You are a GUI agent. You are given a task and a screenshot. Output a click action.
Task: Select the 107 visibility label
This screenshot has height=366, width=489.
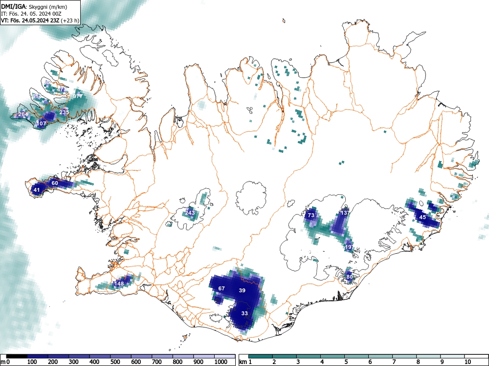pos(42,123)
